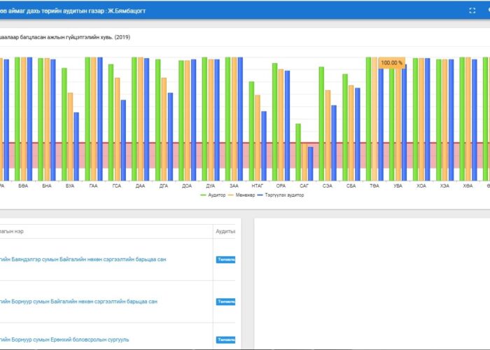Toggle the Аудитор series in the legend
Screen dimensions: 490x350
(213, 195)
